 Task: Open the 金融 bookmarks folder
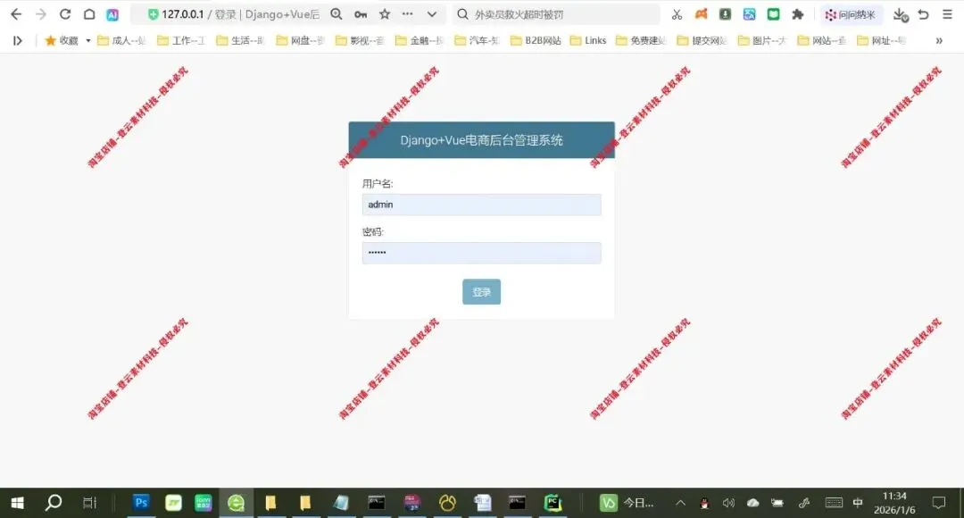point(420,40)
